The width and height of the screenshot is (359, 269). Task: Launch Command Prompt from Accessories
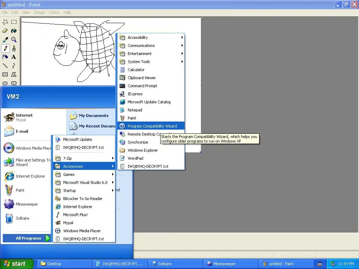pos(151,86)
